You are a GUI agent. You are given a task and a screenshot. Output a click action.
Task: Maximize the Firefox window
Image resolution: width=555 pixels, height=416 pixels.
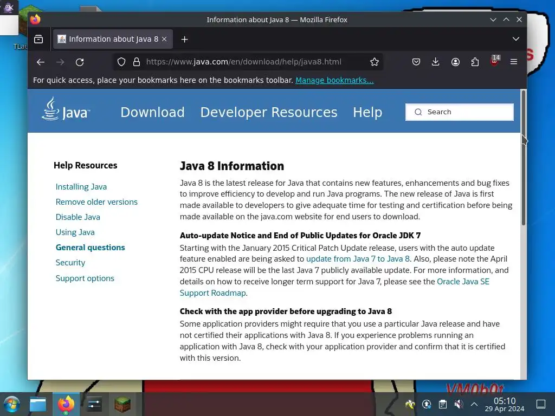[506, 20]
